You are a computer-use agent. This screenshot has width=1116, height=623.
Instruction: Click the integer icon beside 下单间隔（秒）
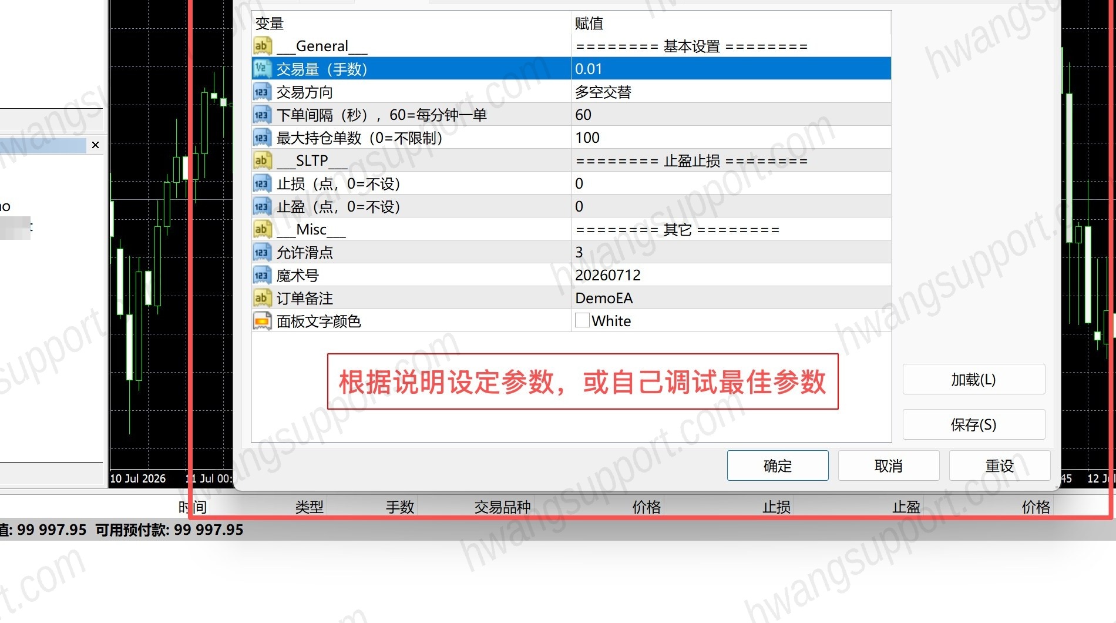(x=262, y=115)
